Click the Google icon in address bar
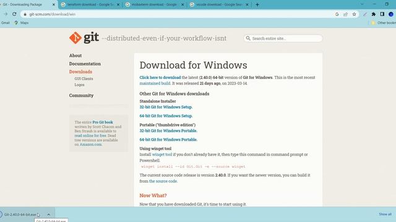The width and height of the screenshot is (396, 222). (337, 14)
